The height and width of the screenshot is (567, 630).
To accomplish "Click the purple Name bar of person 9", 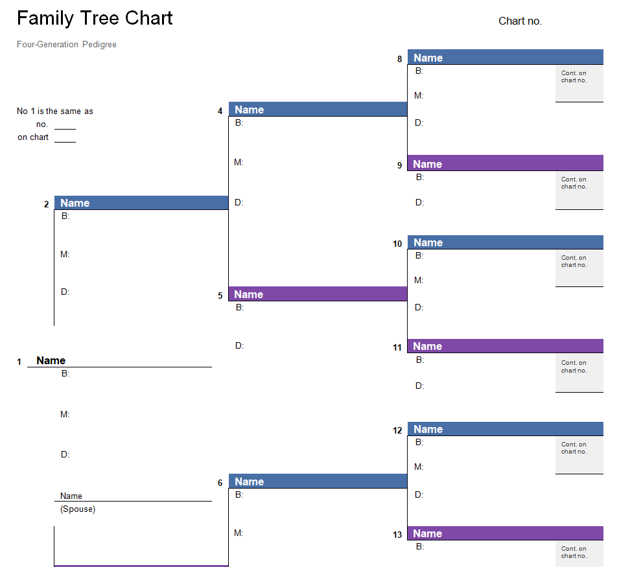I will point(505,164).
